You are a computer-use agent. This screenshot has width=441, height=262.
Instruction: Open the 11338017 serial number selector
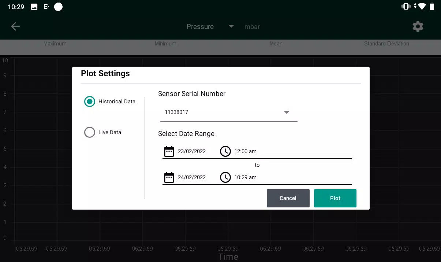(x=229, y=112)
